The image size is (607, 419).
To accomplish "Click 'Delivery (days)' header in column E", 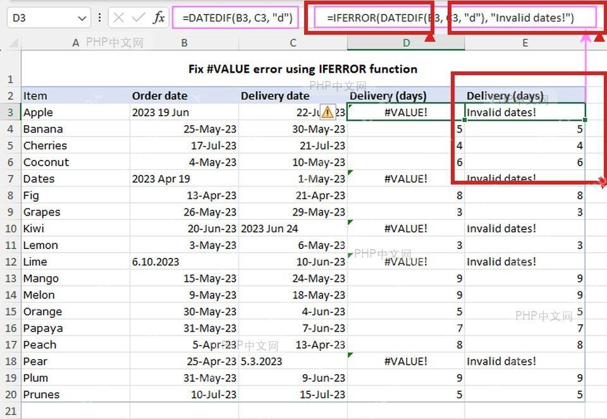I will tap(525, 95).
